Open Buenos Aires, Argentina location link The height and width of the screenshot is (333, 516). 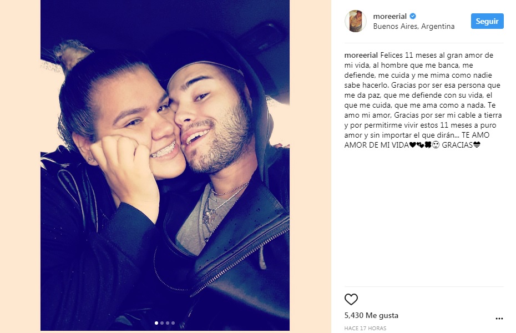pyautogui.click(x=414, y=26)
